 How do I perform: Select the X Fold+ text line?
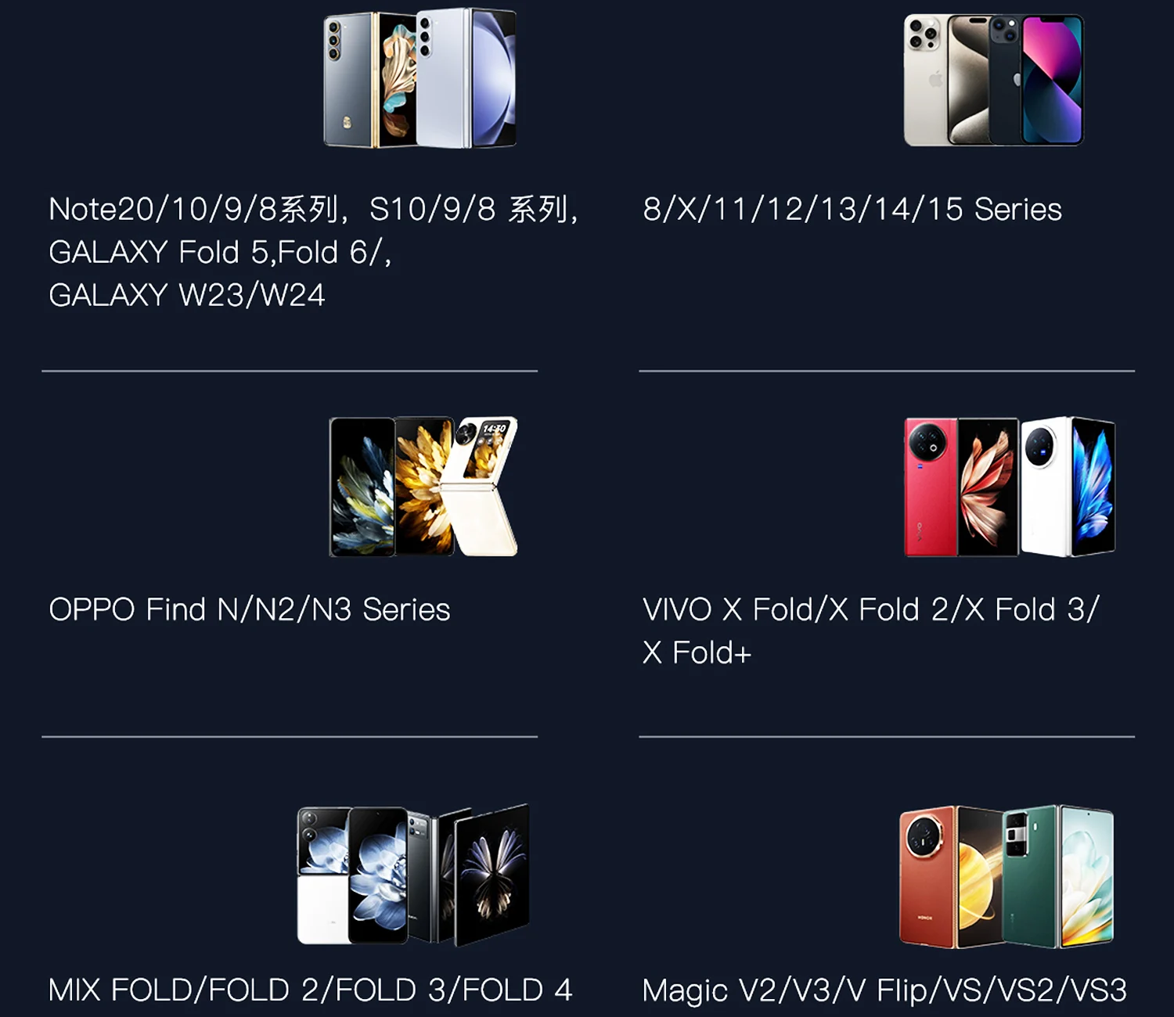coord(697,652)
